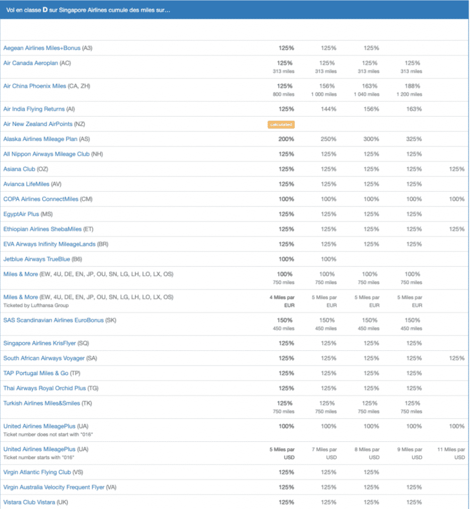Open Miles & More link ticketed by Lufthansa Group
The width and height of the screenshot is (471, 509).
pyautogui.click(x=20, y=297)
